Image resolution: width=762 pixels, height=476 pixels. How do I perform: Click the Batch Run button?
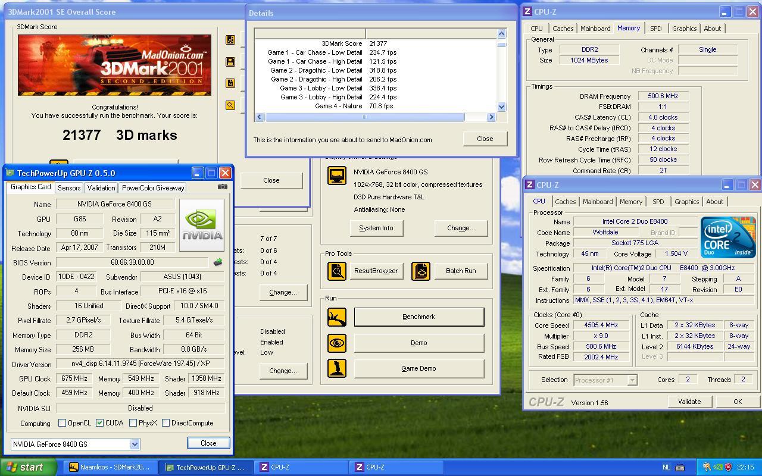click(x=461, y=271)
